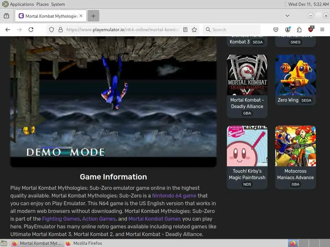Click the SEGA tag beside Zero Wing
Viewport: 330px width, 247px height.
pos(306,100)
